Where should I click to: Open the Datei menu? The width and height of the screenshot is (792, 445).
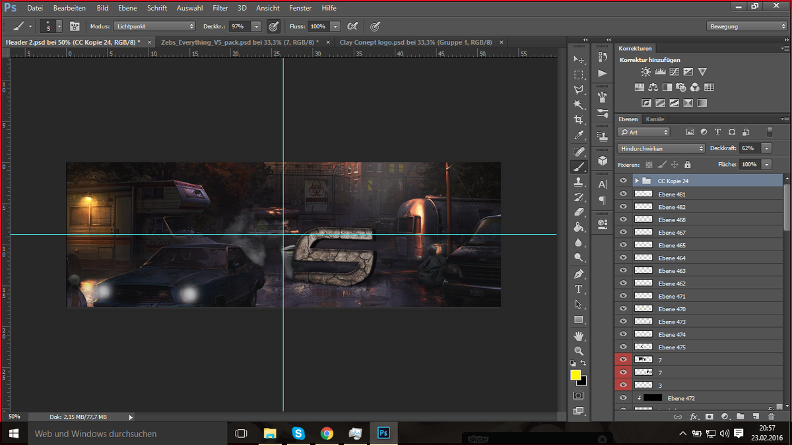35,8
